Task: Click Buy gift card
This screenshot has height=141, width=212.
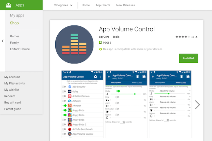Action: point(13,102)
